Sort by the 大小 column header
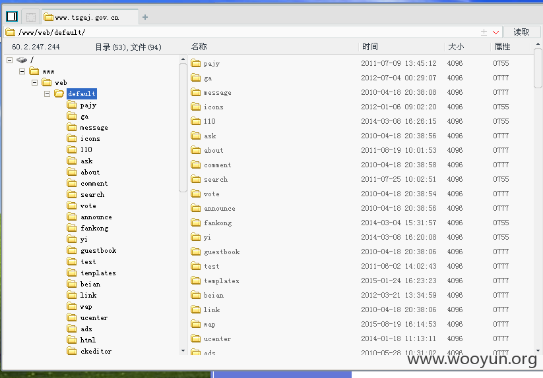This screenshot has width=543, height=378. tap(456, 47)
